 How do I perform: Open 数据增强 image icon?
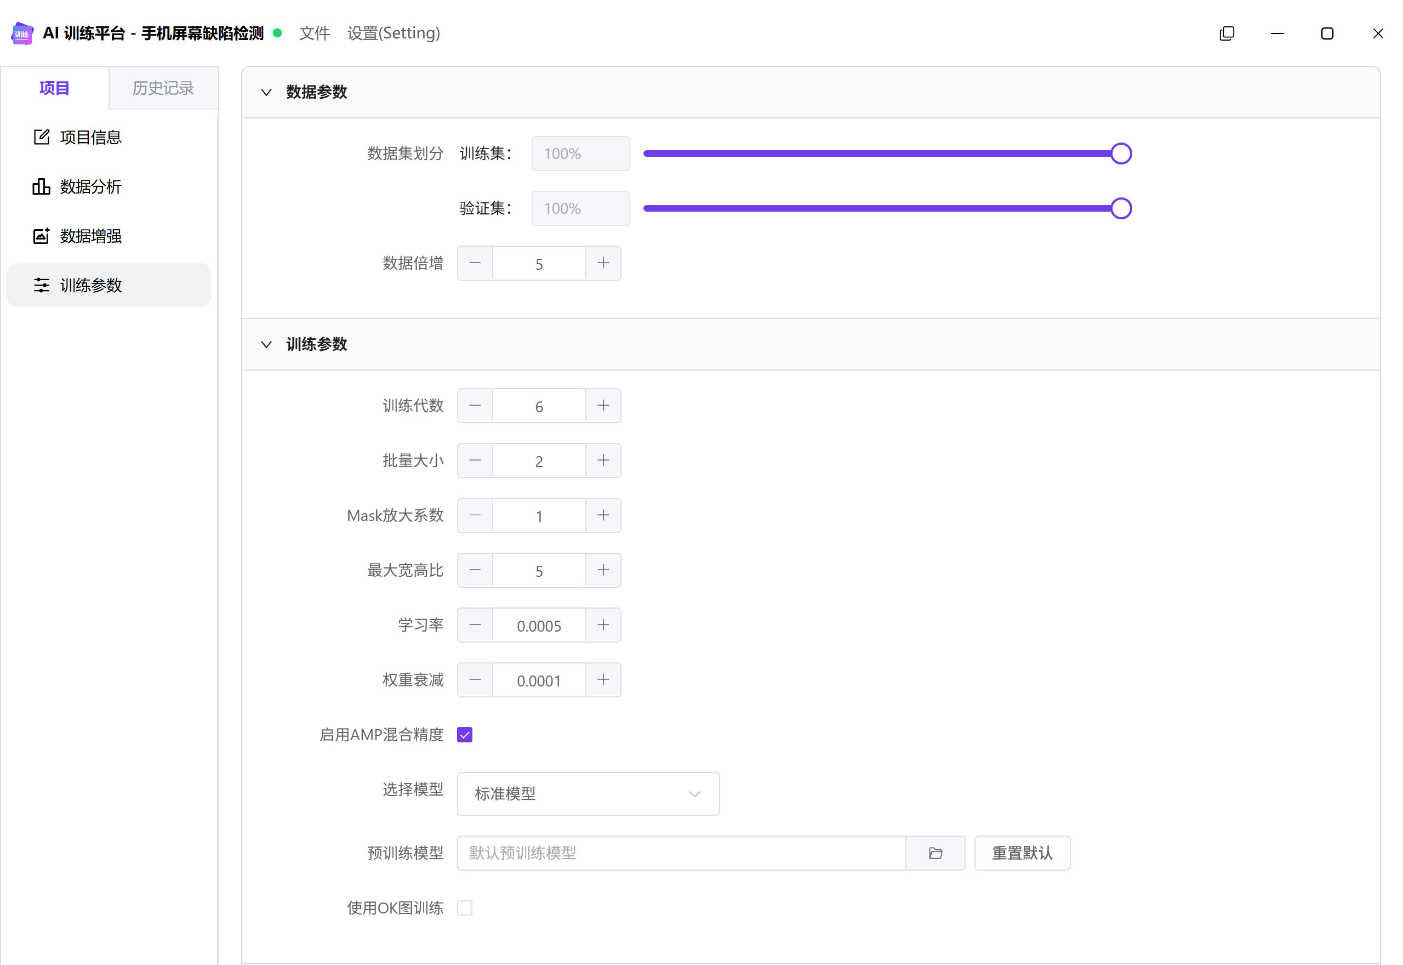click(x=41, y=236)
